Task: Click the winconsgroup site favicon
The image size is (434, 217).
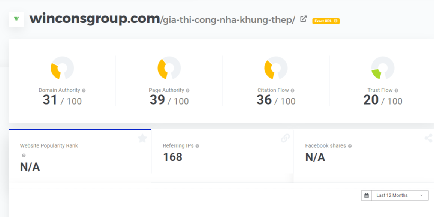Action: 16,19
